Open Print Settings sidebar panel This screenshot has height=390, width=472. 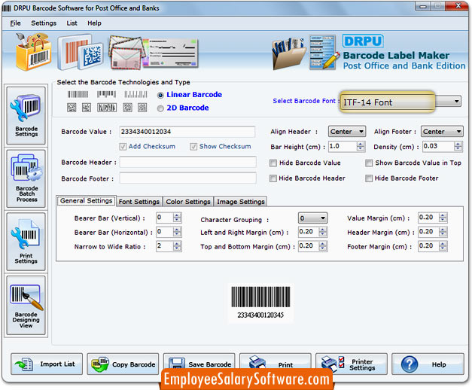(26, 242)
